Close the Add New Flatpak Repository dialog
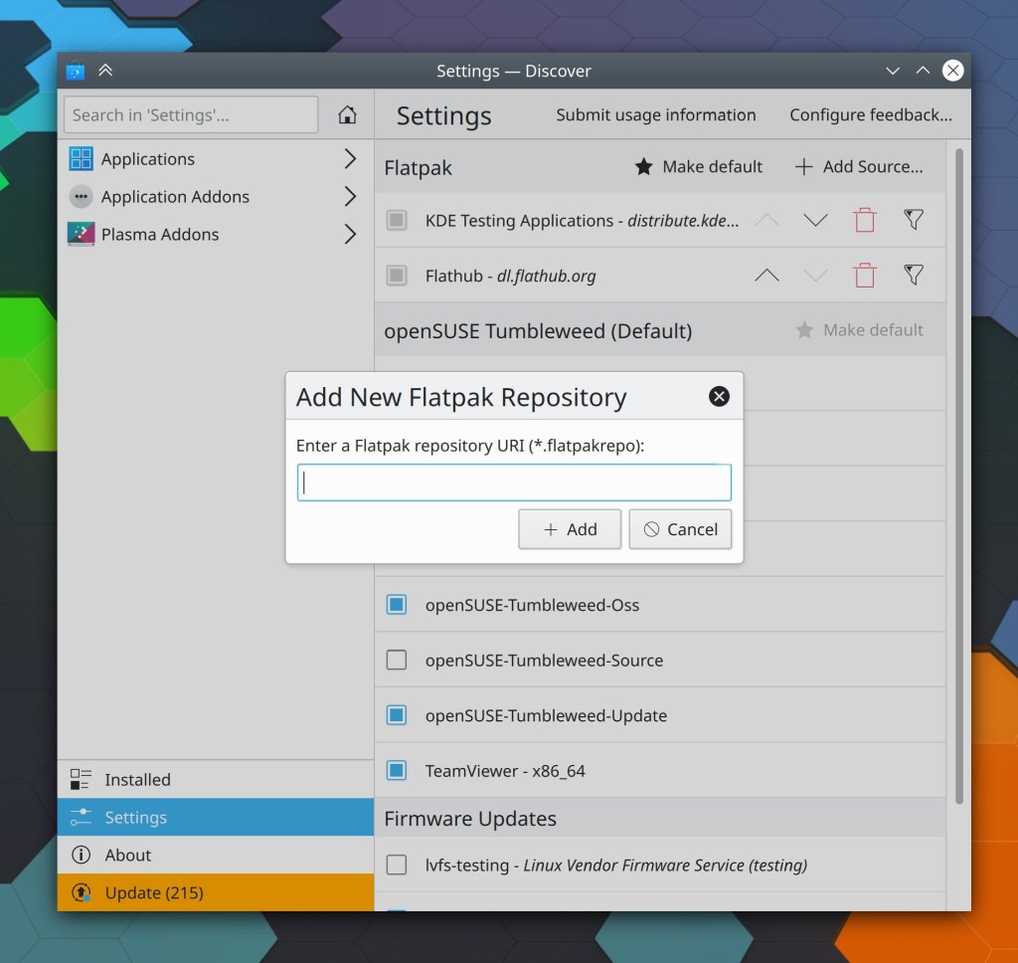Image resolution: width=1018 pixels, height=963 pixels. click(719, 397)
